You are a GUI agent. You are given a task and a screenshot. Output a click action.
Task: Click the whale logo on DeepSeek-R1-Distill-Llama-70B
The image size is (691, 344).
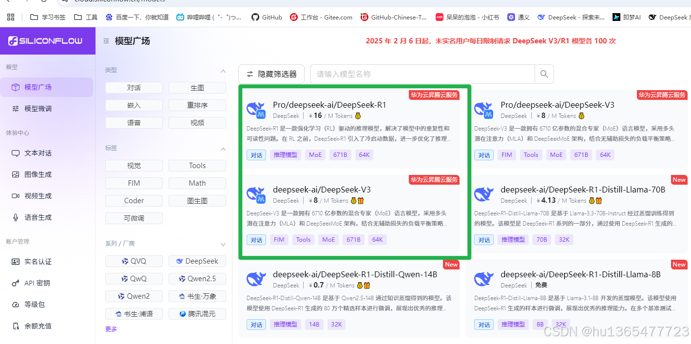pos(483,195)
